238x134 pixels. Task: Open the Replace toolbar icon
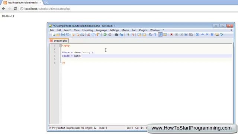pyautogui.click(x=121, y=35)
